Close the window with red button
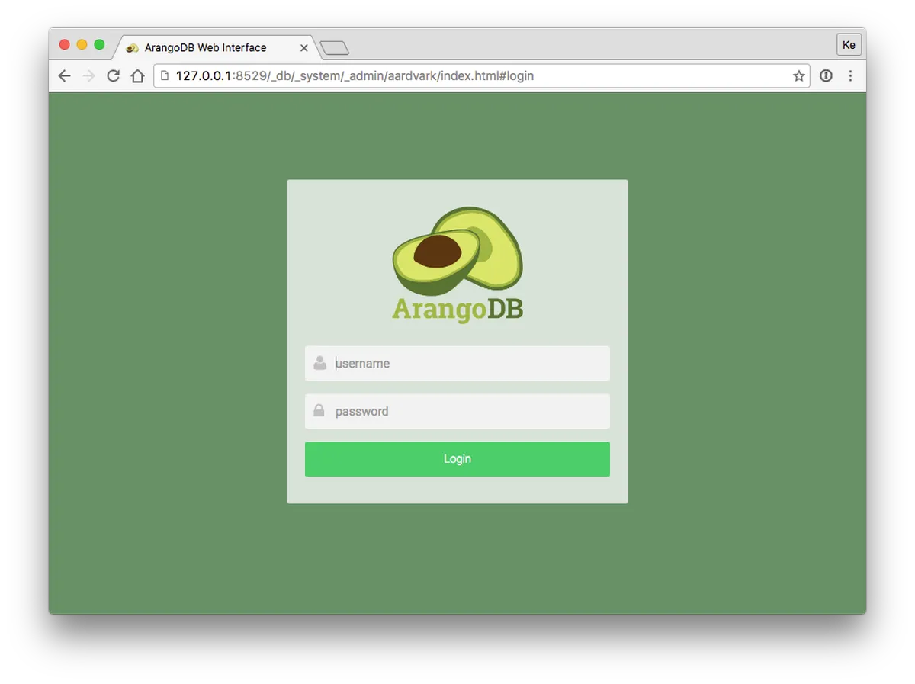 point(64,45)
